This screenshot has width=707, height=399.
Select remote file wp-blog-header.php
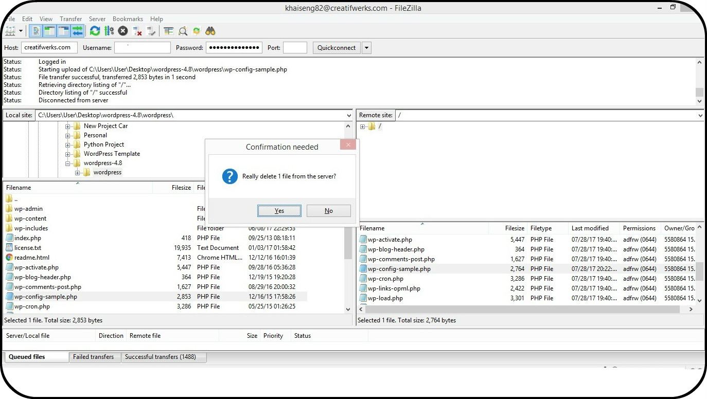[x=396, y=249]
